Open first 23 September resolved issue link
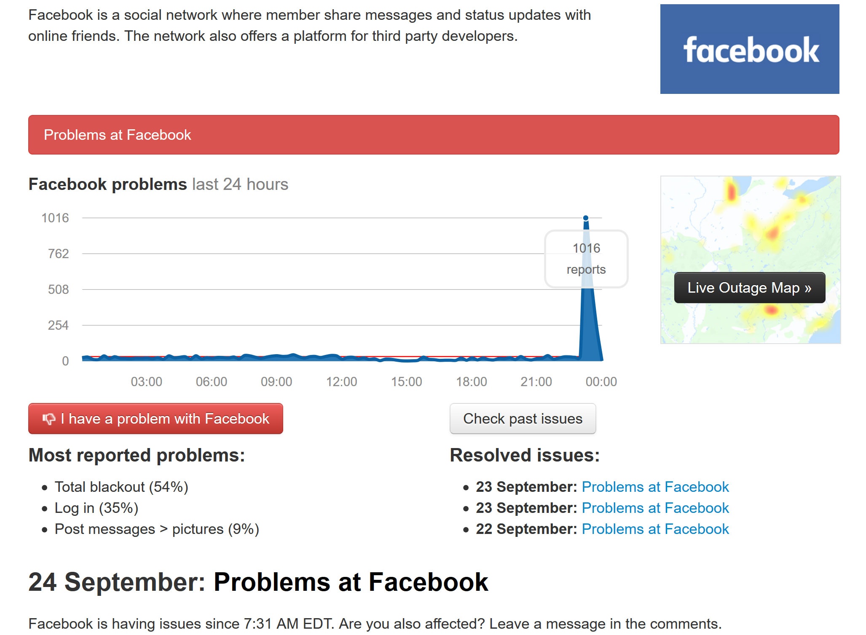The width and height of the screenshot is (866, 635). click(x=655, y=487)
